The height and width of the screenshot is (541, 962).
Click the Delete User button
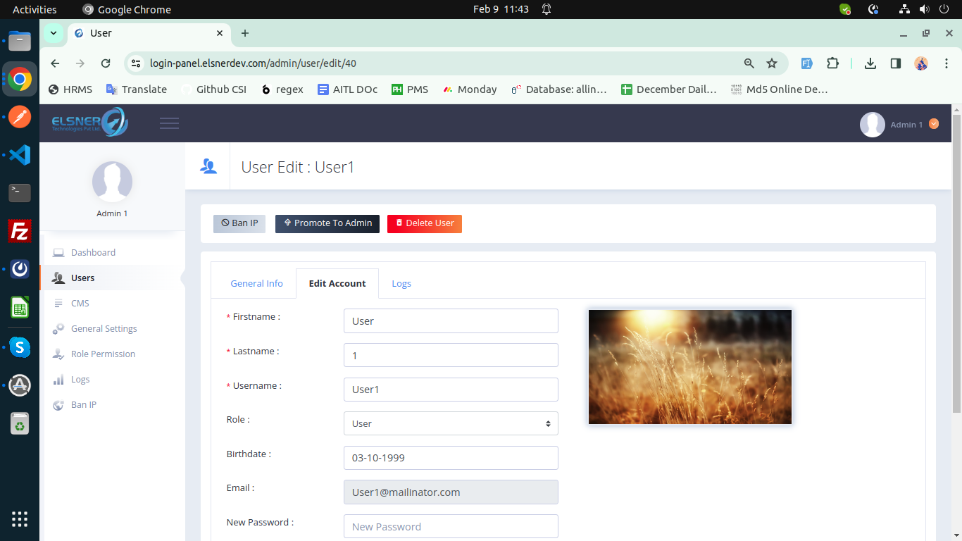424,223
